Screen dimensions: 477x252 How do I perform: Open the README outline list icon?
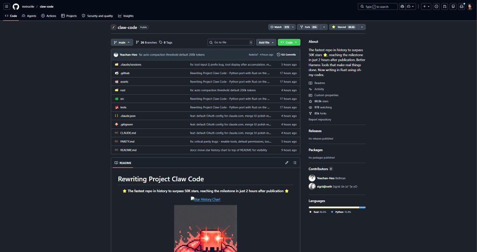(295, 163)
